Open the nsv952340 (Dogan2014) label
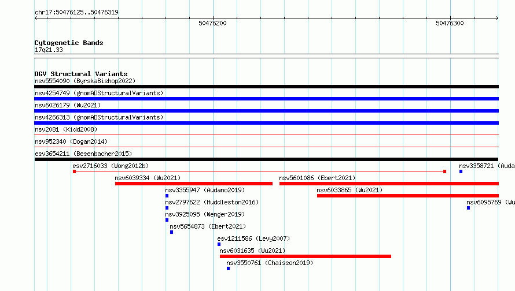 [x=71, y=141]
